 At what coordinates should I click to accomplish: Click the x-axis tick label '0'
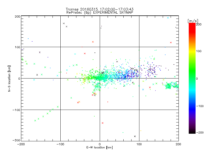100,144
